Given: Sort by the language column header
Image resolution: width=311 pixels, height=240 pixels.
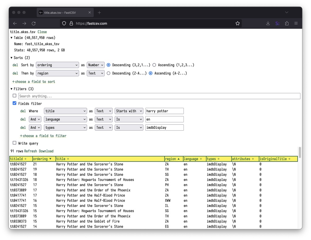Looking at the screenshot, I should [x=194, y=159].
